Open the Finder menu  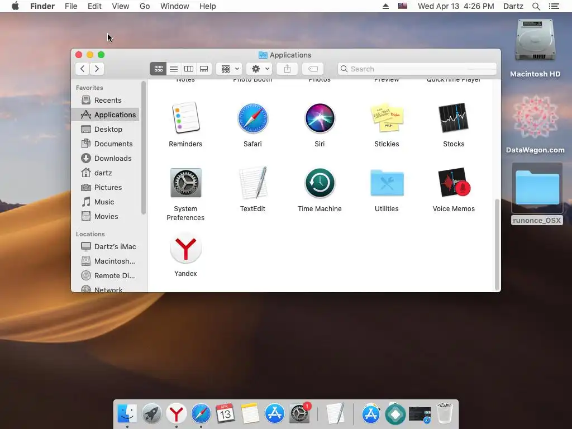pos(42,6)
